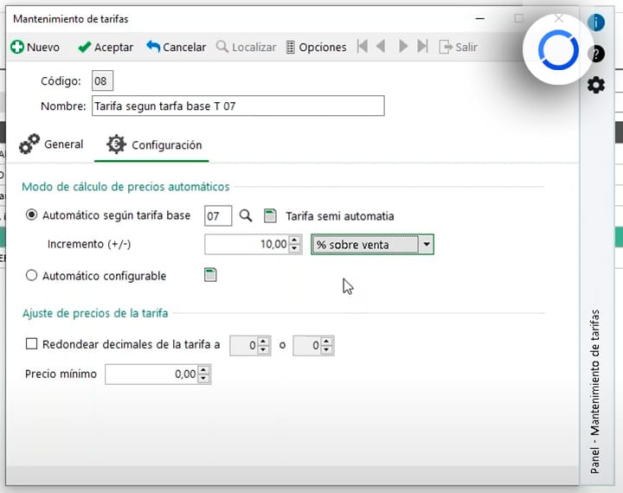Open the Opciones menu
Image resolution: width=623 pixels, height=493 pixels.
pos(317,47)
